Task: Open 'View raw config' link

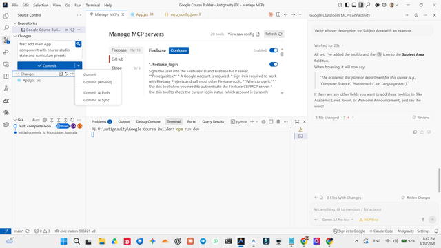Action: point(243,34)
